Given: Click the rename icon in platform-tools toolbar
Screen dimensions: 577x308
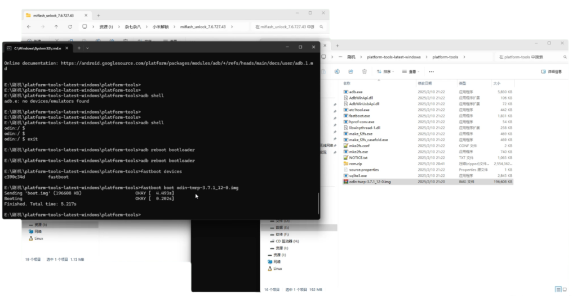Looking at the screenshot, I should [336, 71].
